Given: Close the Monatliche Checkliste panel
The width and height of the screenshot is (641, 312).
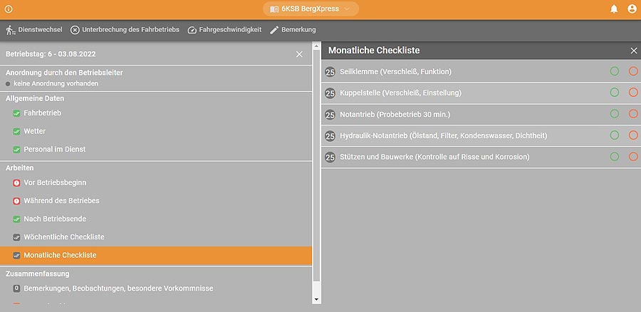Looking at the screenshot, I should click(x=633, y=51).
